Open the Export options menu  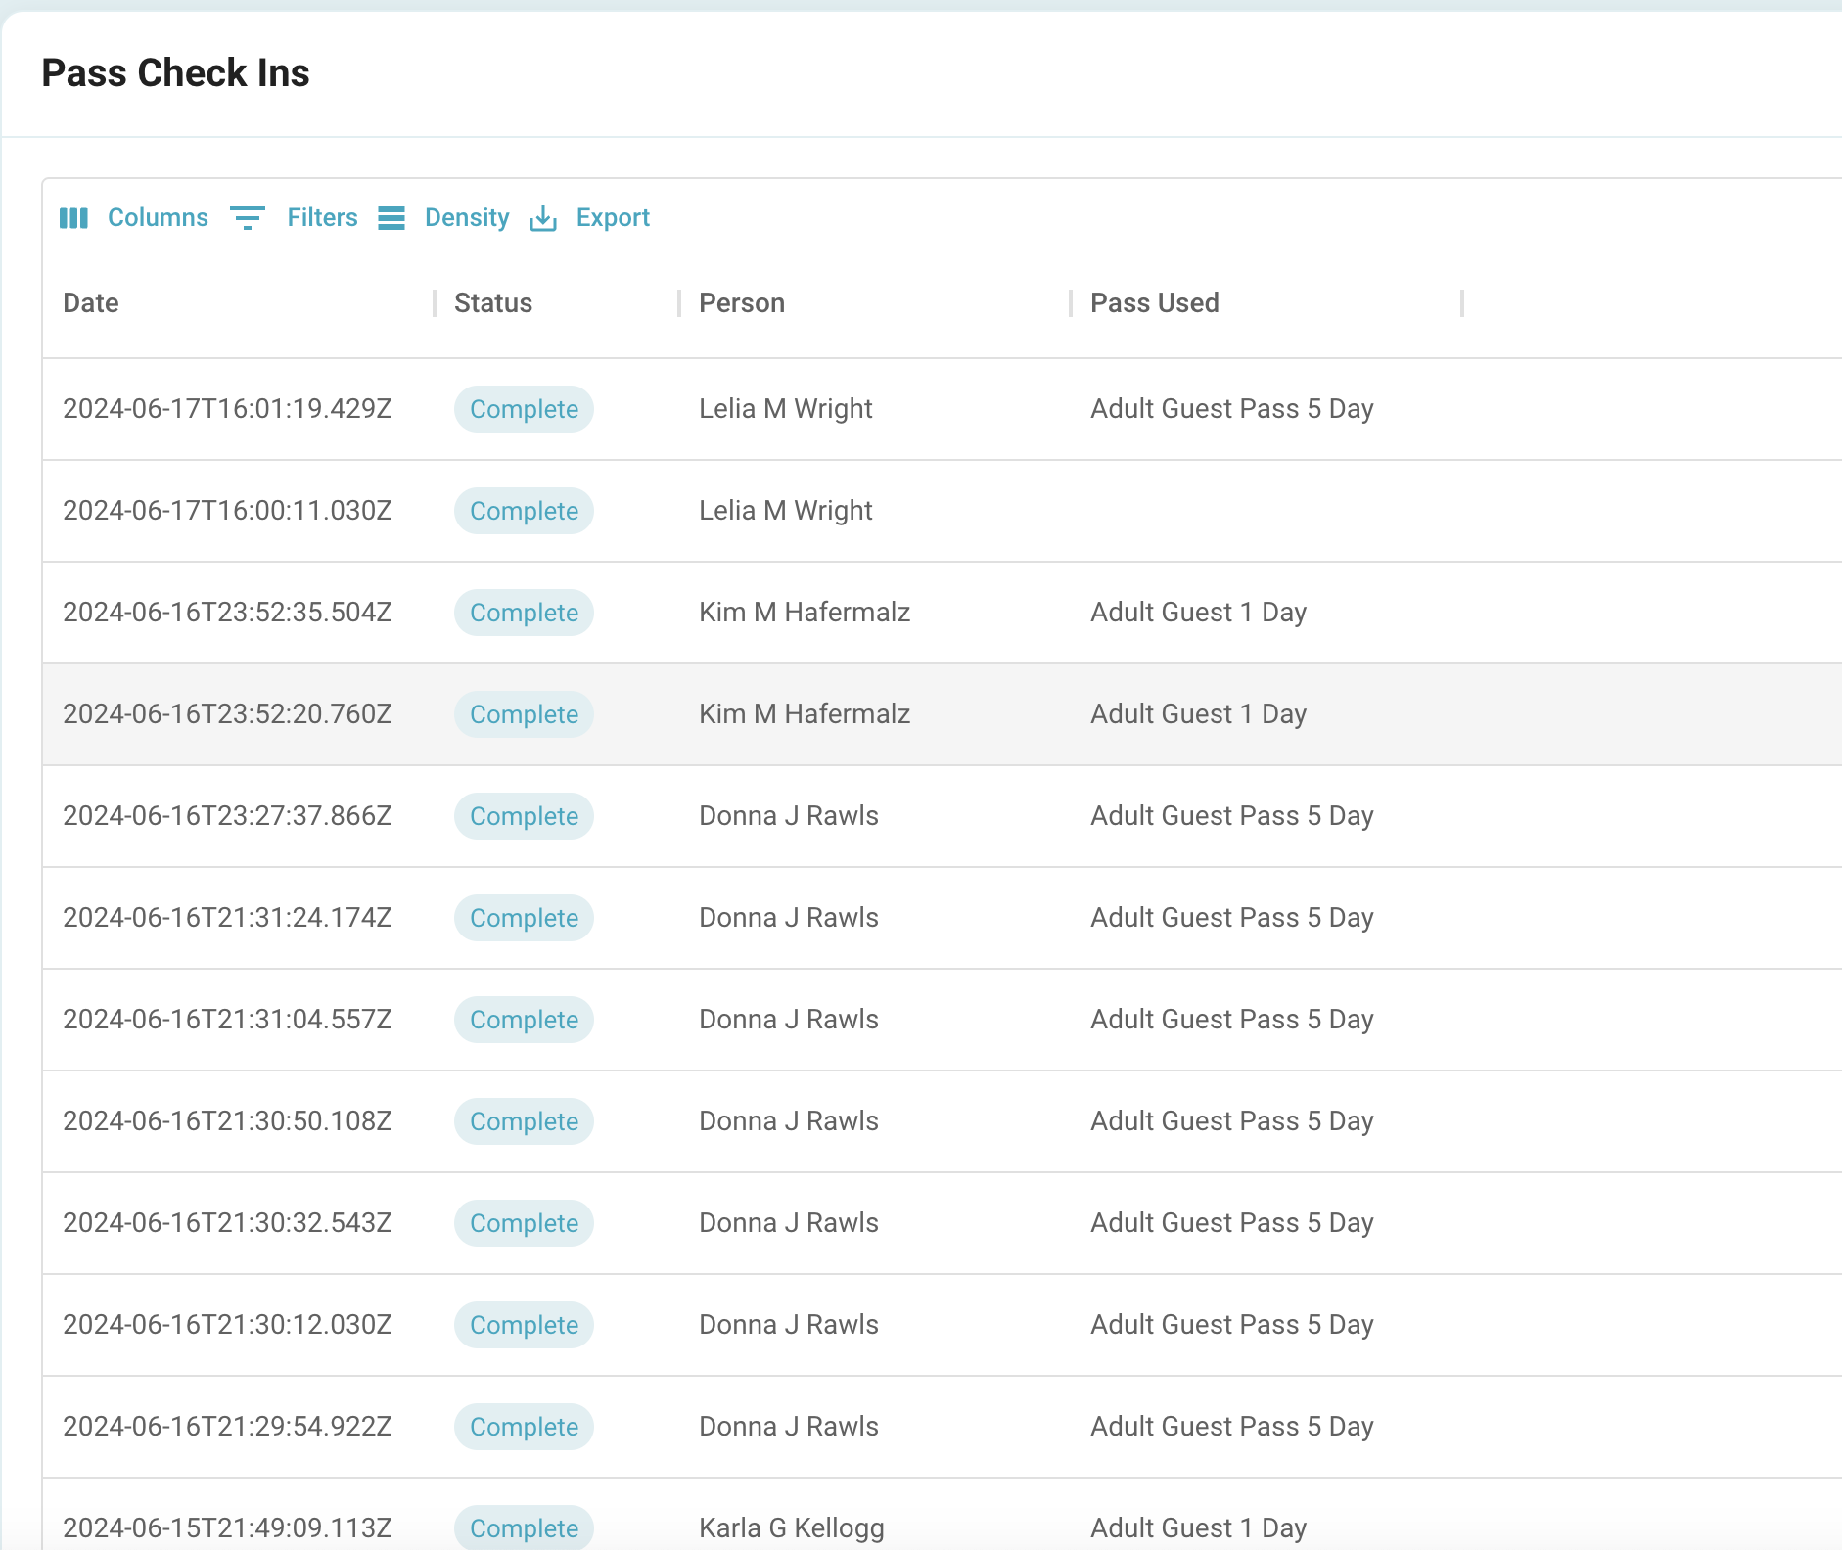(x=589, y=217)
